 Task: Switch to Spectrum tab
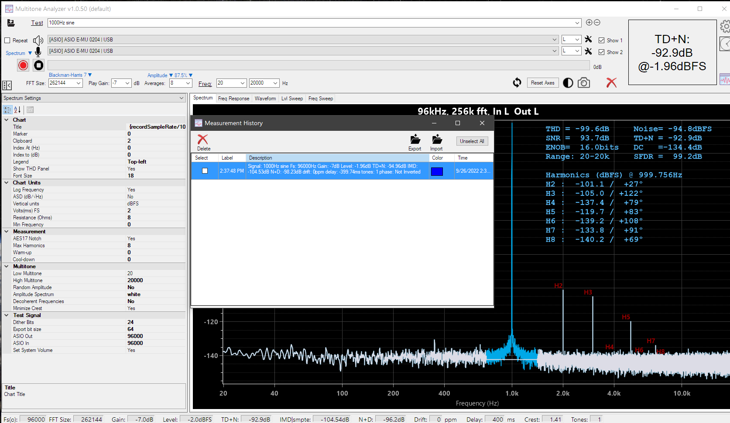203,98
